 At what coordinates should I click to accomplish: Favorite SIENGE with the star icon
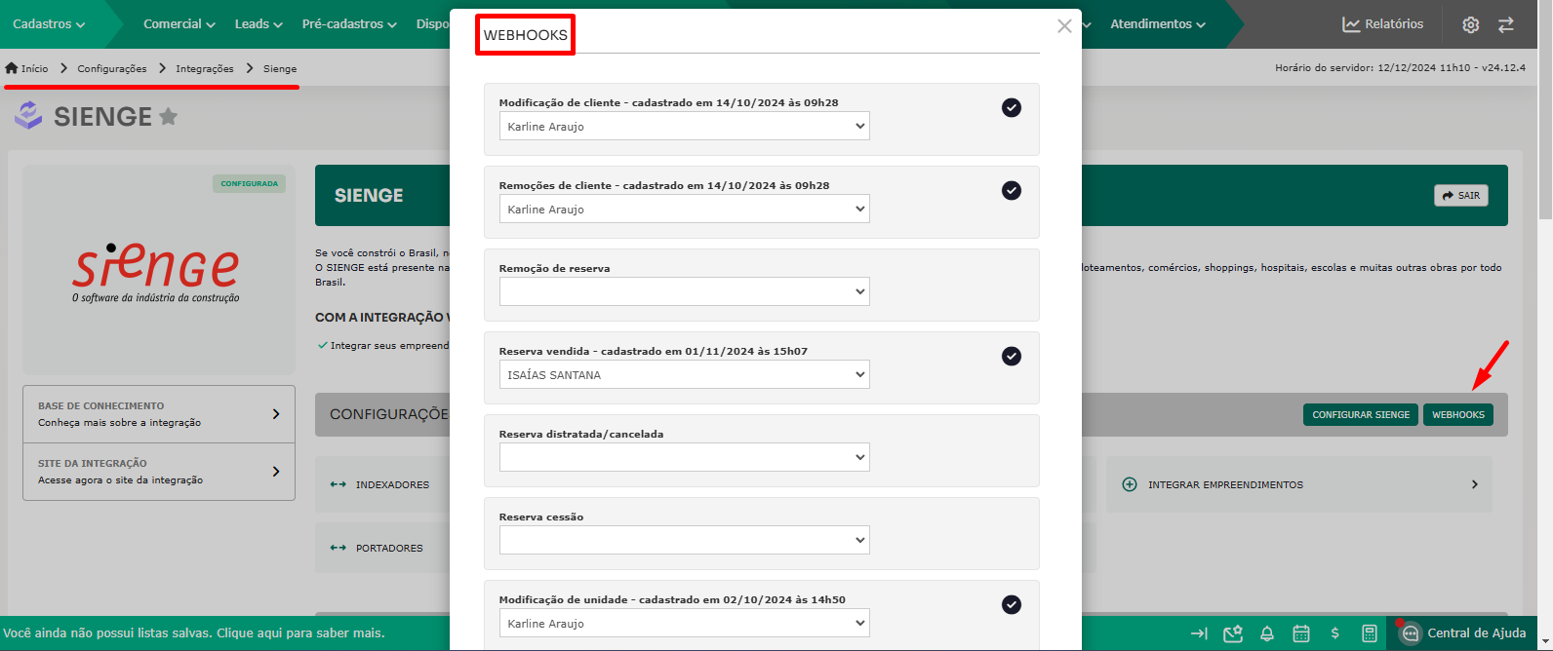(x=168, y=117)
